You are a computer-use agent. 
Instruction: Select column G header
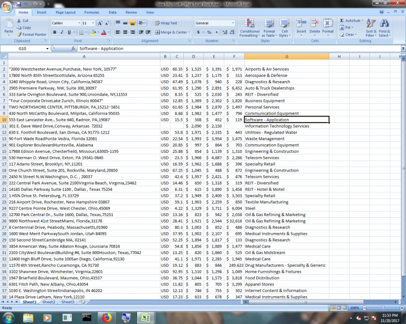[287, 56]
